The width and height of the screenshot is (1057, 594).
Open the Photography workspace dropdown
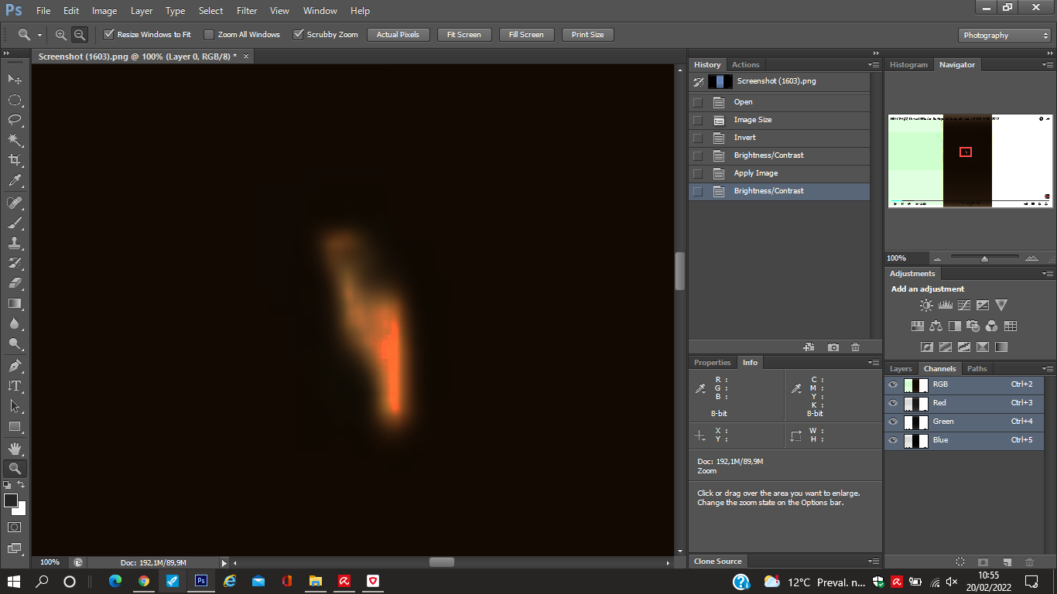coord(1004,36)
